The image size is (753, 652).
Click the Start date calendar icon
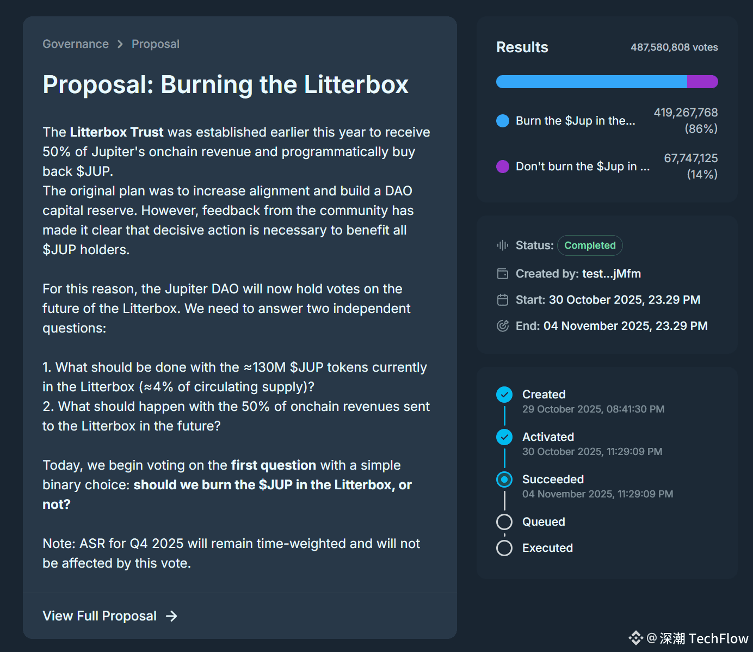[x=503, y=300]
